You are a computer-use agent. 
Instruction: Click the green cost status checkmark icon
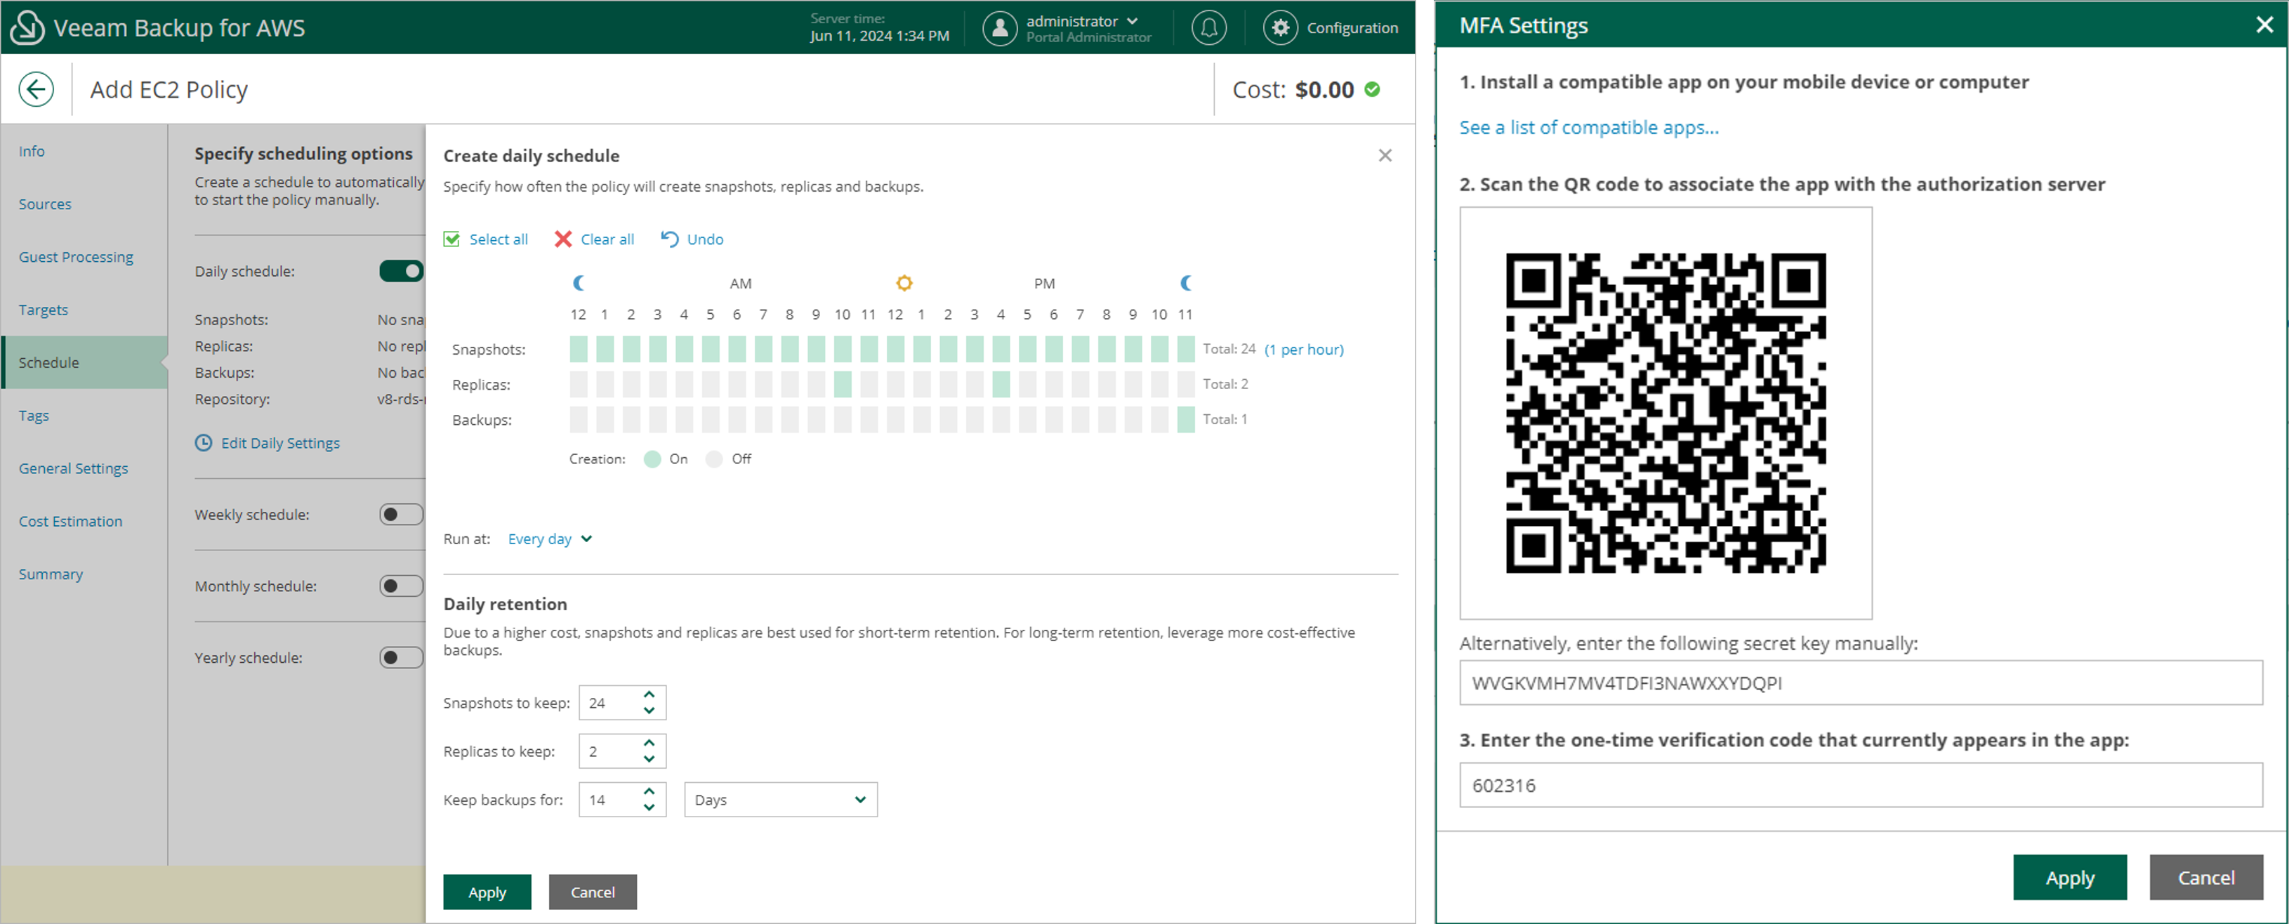(x=1372, y=90)
